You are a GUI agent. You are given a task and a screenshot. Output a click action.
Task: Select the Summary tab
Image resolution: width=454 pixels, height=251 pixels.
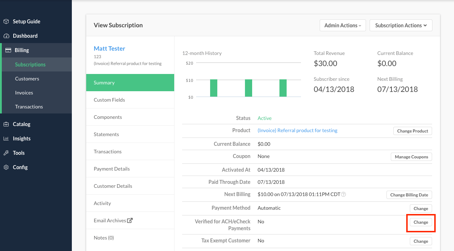click(130, 83)
